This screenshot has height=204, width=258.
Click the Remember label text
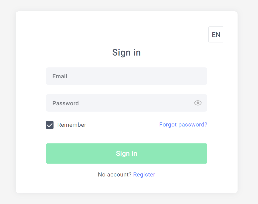pyautogui.click(x=72, y=125)
